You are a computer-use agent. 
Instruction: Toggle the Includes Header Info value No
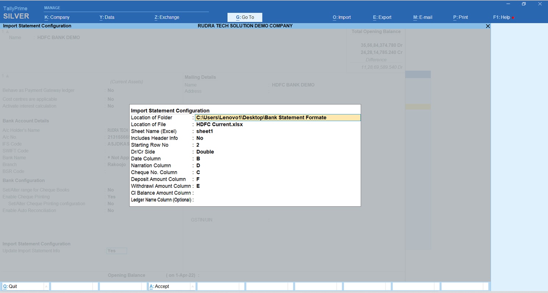[x=200, y=138]
